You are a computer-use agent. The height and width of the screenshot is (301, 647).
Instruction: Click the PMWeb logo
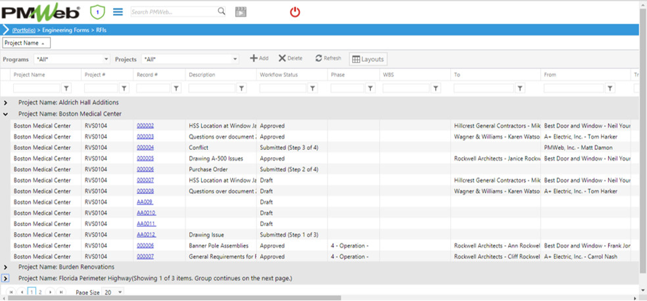pyautogui.click(x=41, y=12)
